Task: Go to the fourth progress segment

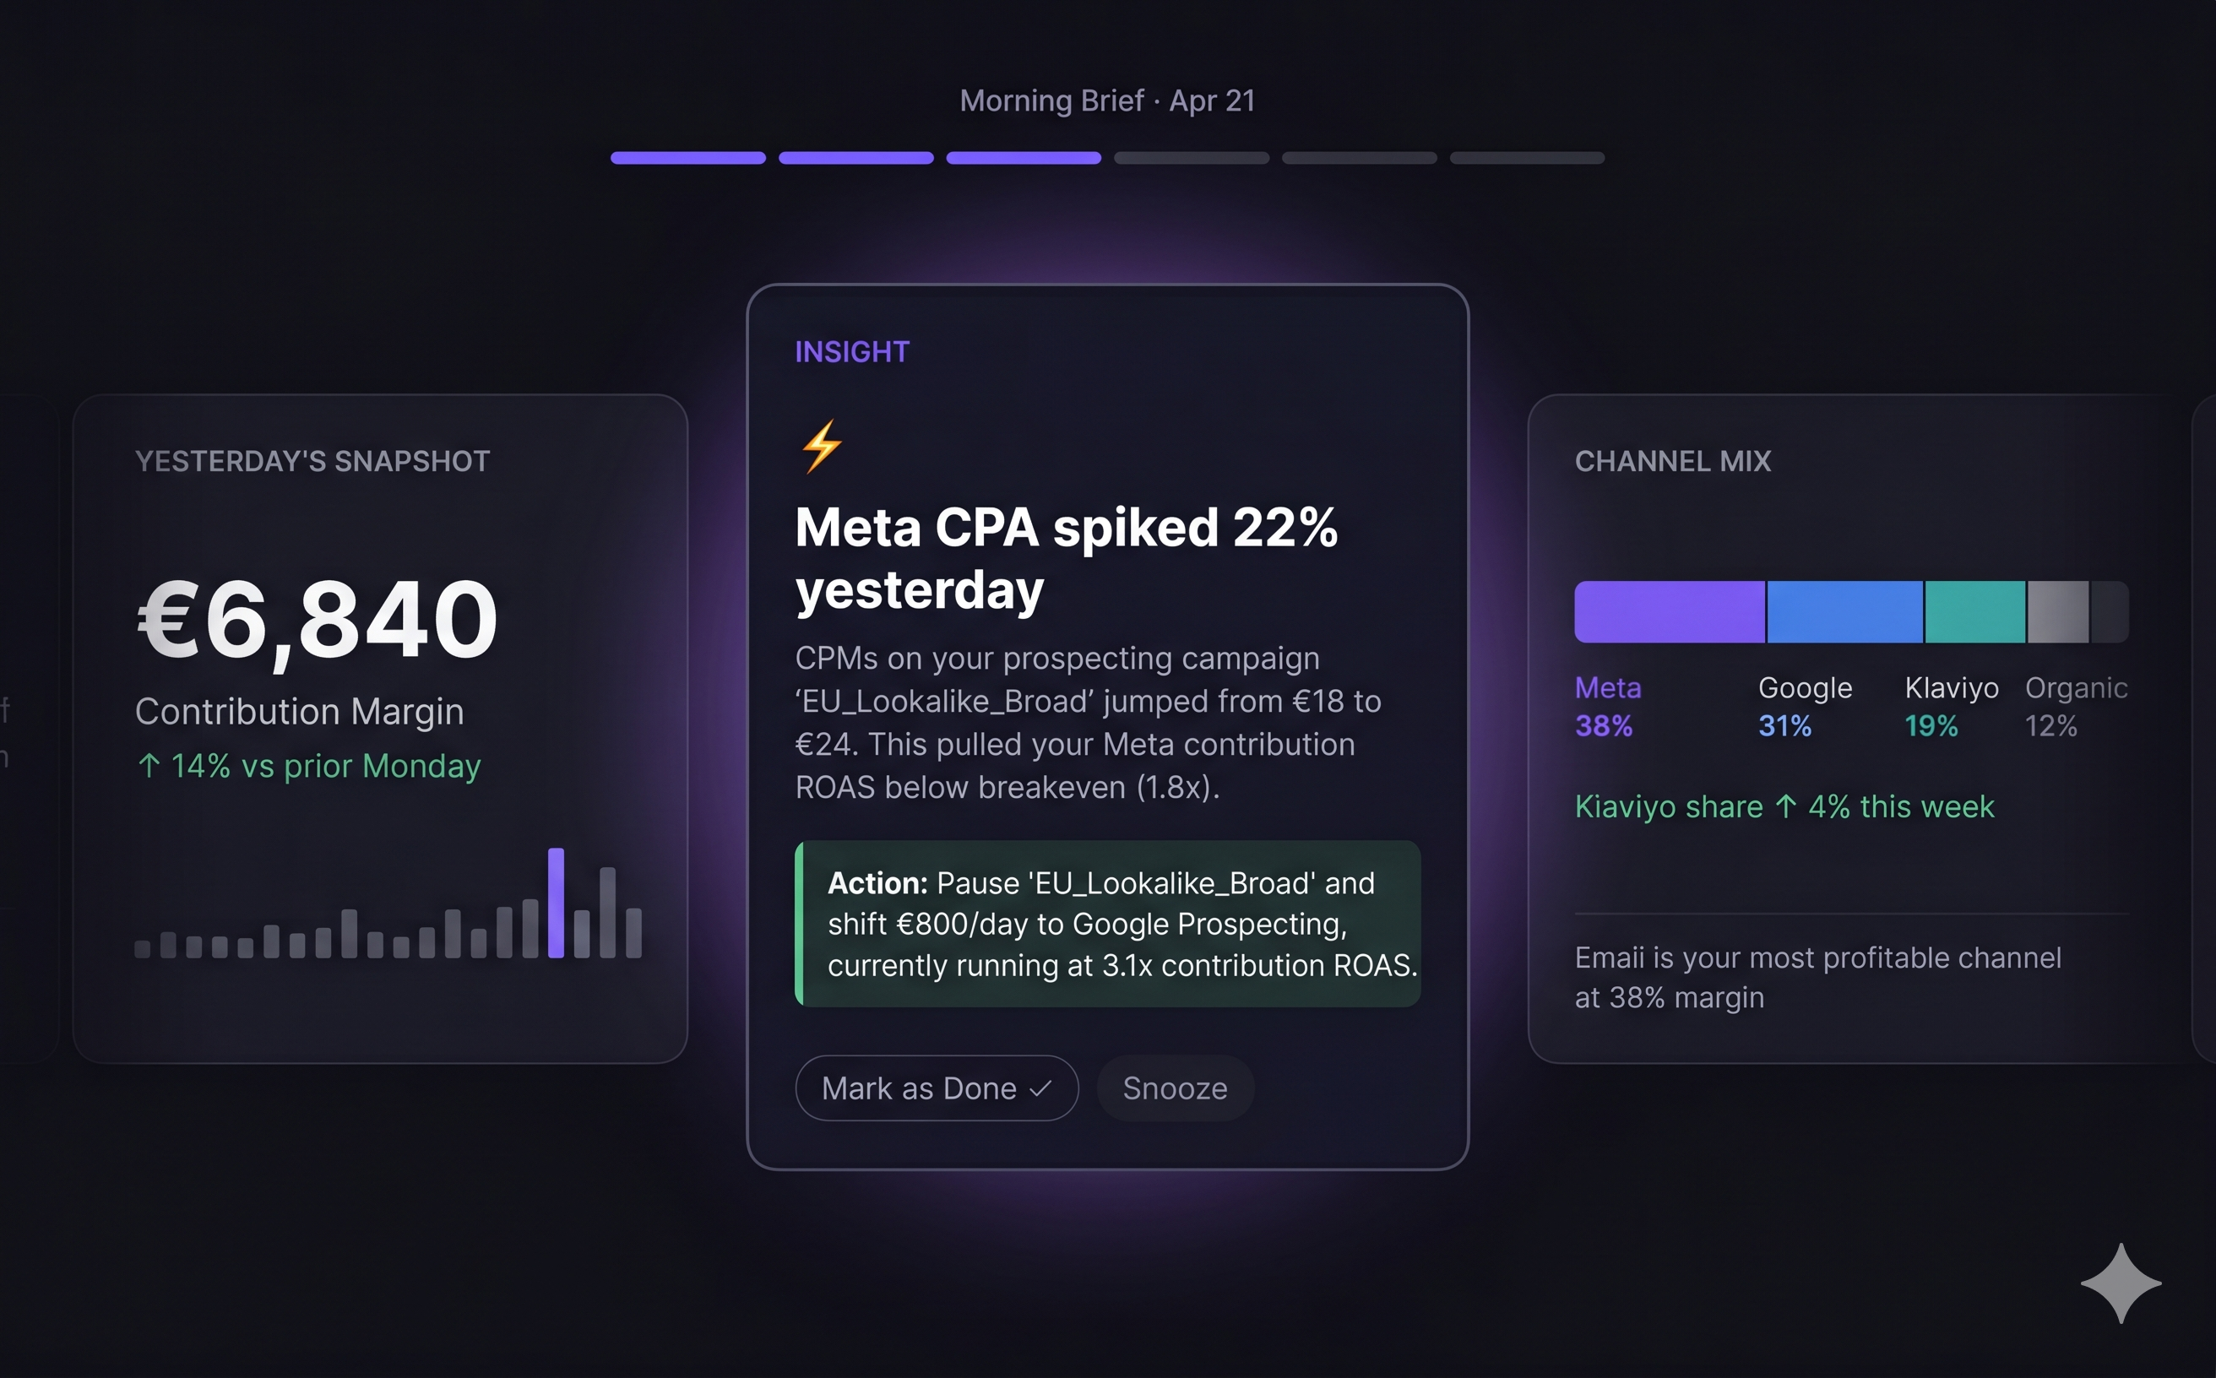Action: pyautogui.click(x=1192, y=158)
